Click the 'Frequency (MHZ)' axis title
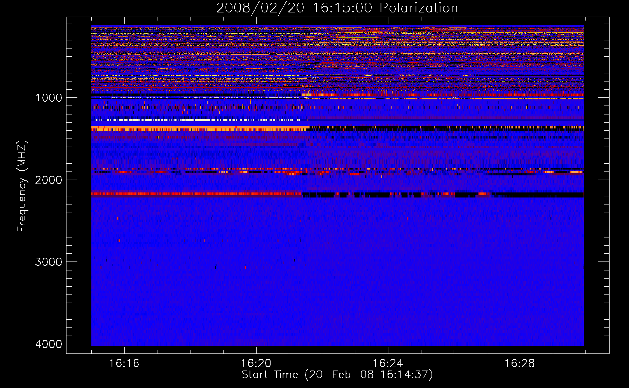Viewport: 629px width, 388px height. tap(22, 186)
